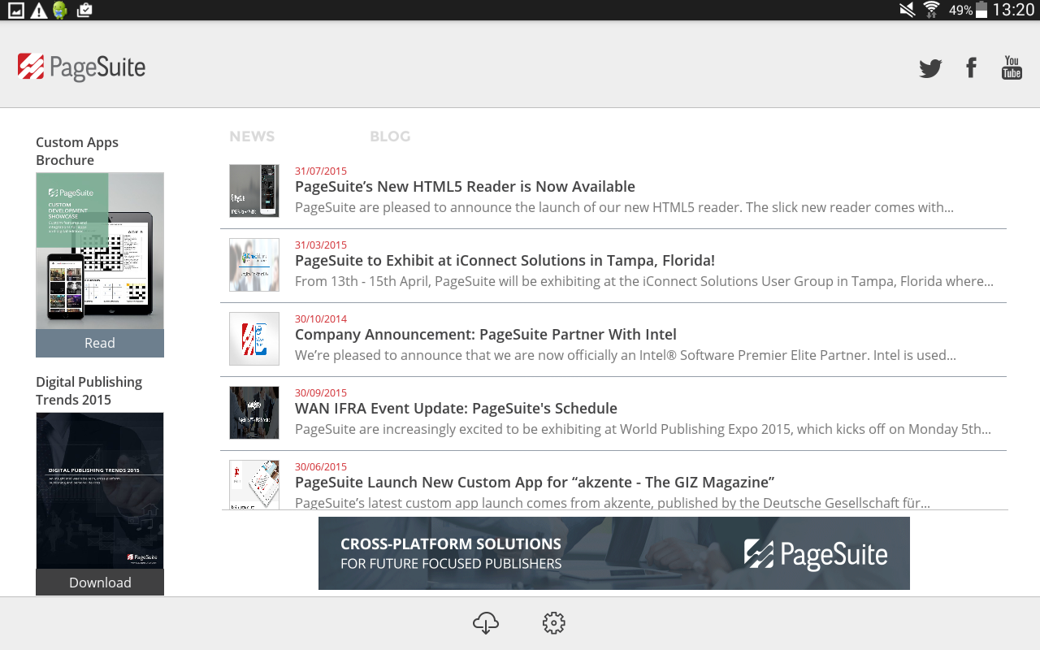Switch to the NEWS tab
This screenshot has width=1040, height=650.
252,136
